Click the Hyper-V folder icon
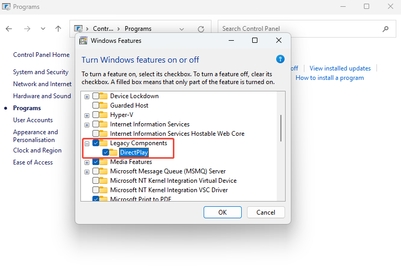This screenshot has width=401, height=271. (103, 115)
